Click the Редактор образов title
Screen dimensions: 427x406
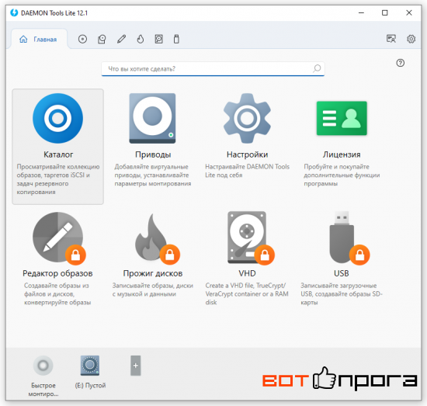coord(57,273)
